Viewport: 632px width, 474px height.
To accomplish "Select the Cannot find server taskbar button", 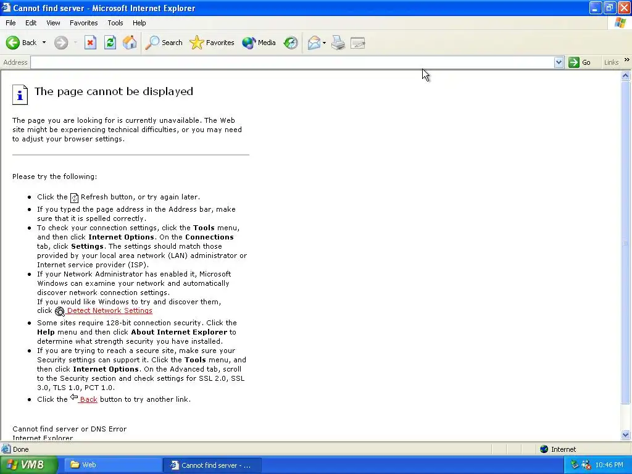I will [x=212, y=465].
